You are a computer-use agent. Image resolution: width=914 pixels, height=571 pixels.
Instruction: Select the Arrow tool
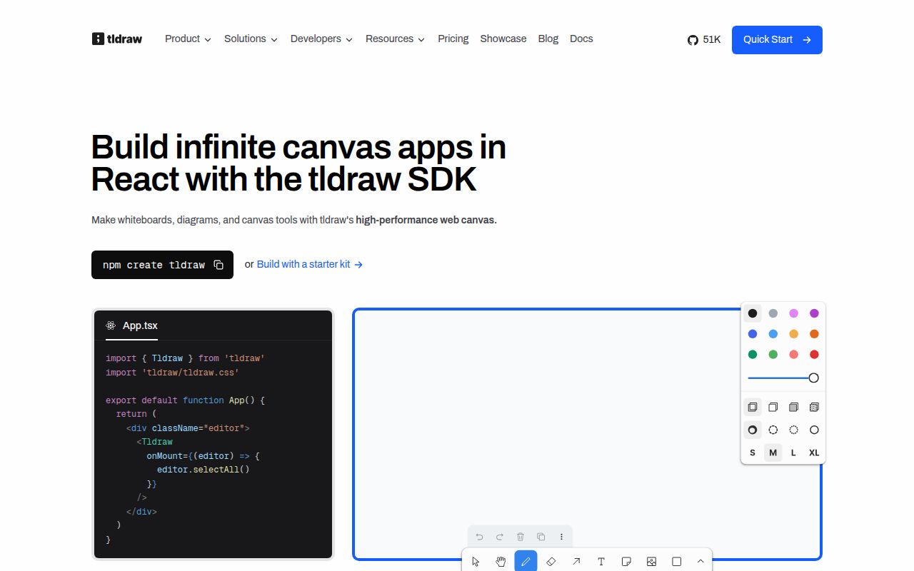(x=576, y=562)
